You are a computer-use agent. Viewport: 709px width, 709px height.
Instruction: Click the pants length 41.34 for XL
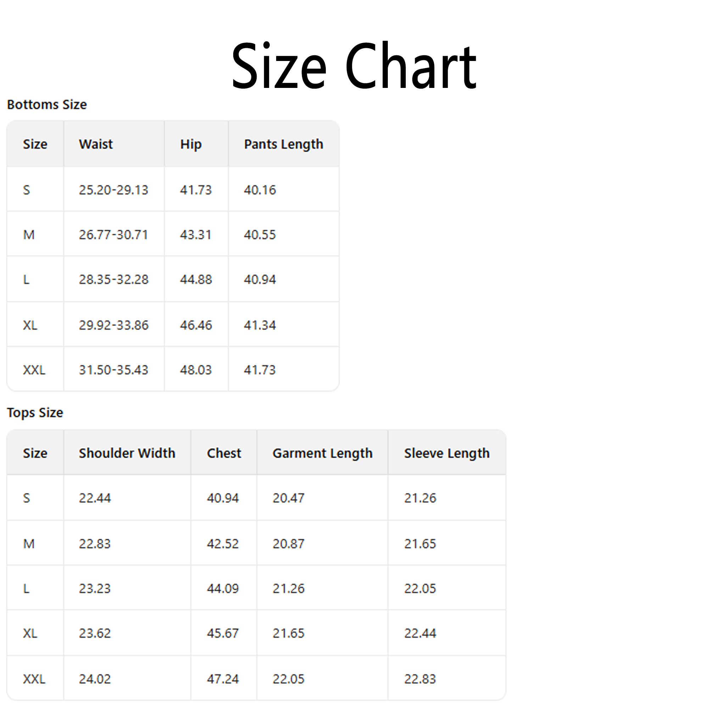click(260, 325)
